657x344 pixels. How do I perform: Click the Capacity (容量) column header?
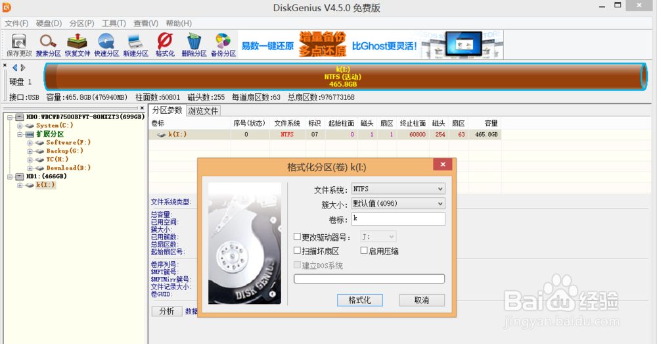click(x=485, y=124)
